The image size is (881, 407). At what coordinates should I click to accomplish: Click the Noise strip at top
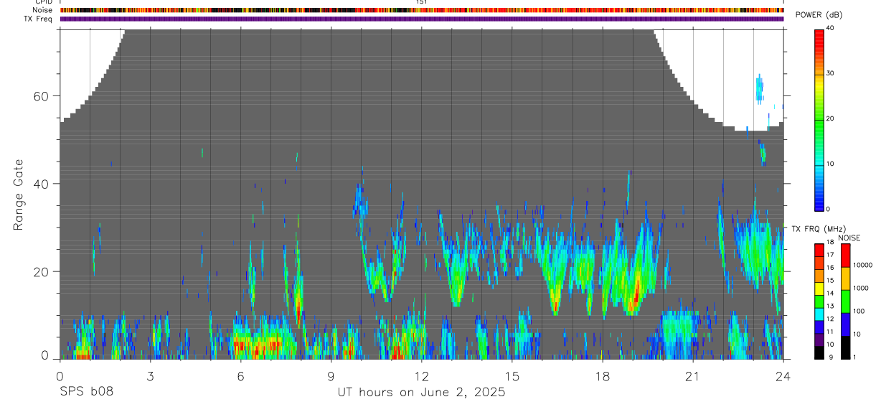click(422, 10)
